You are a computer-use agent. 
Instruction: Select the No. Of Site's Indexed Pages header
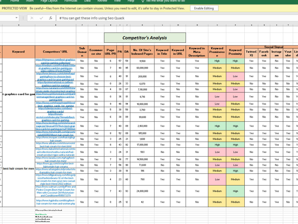click(x=142, y=52)
